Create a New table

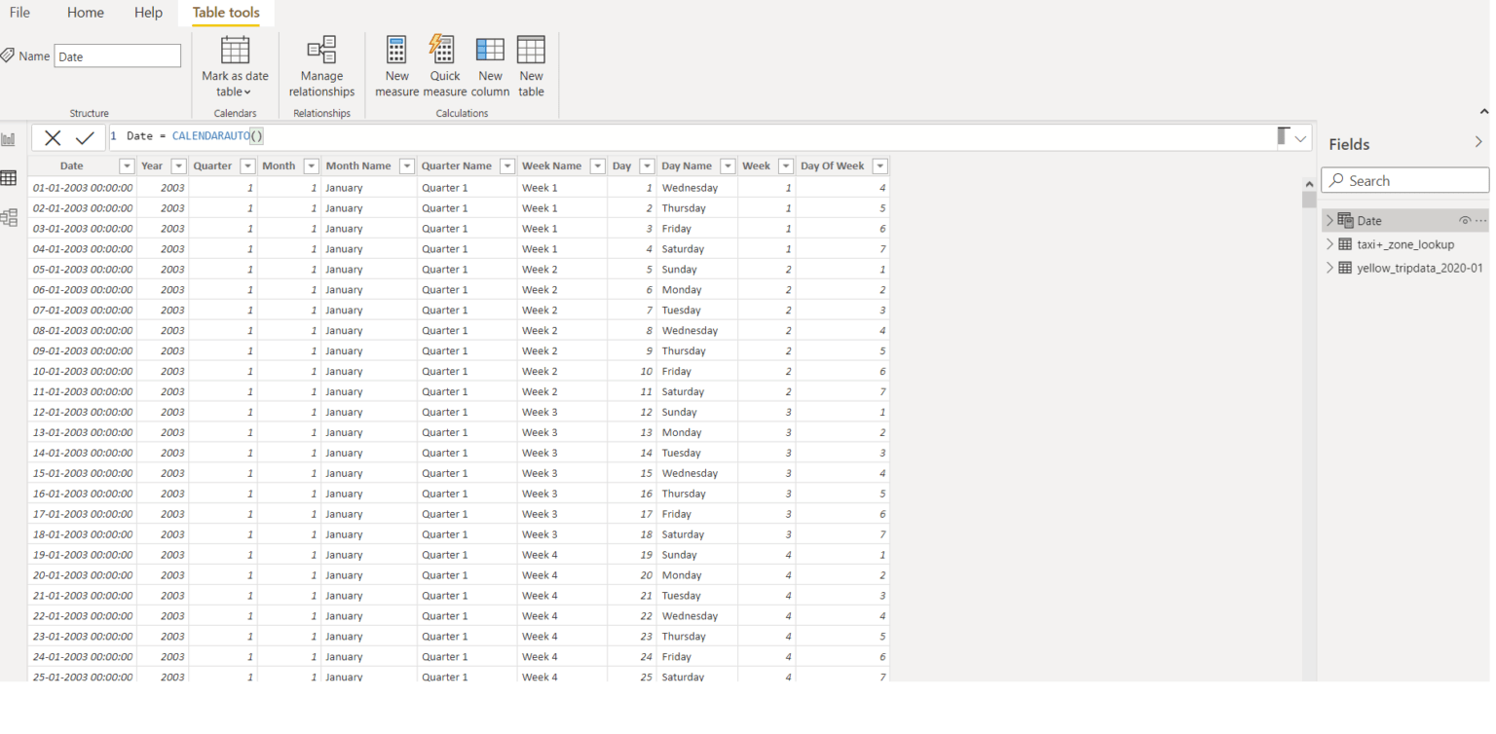pyautogui.click(x=531, y=64)
